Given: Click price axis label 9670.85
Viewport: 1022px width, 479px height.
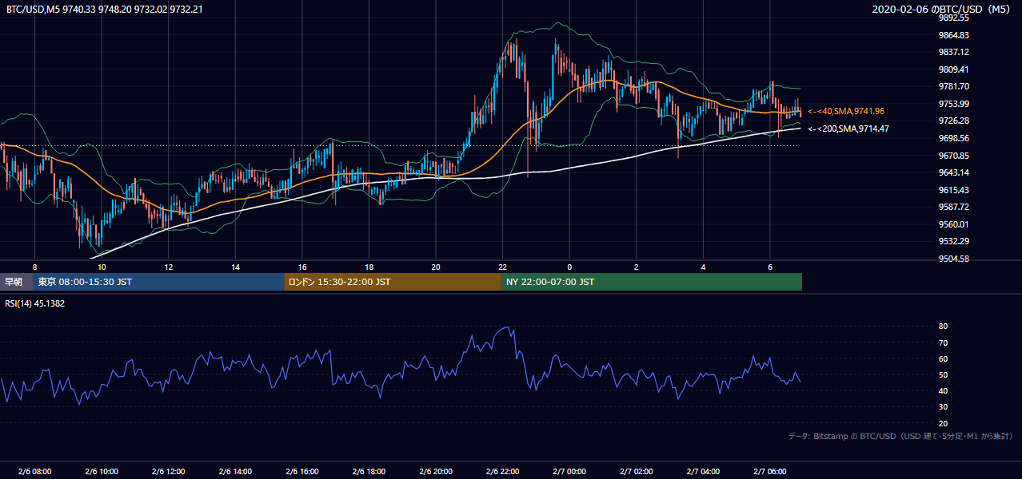Looking at the screenshot, I should pyautogui.click(x=954, y=156).
